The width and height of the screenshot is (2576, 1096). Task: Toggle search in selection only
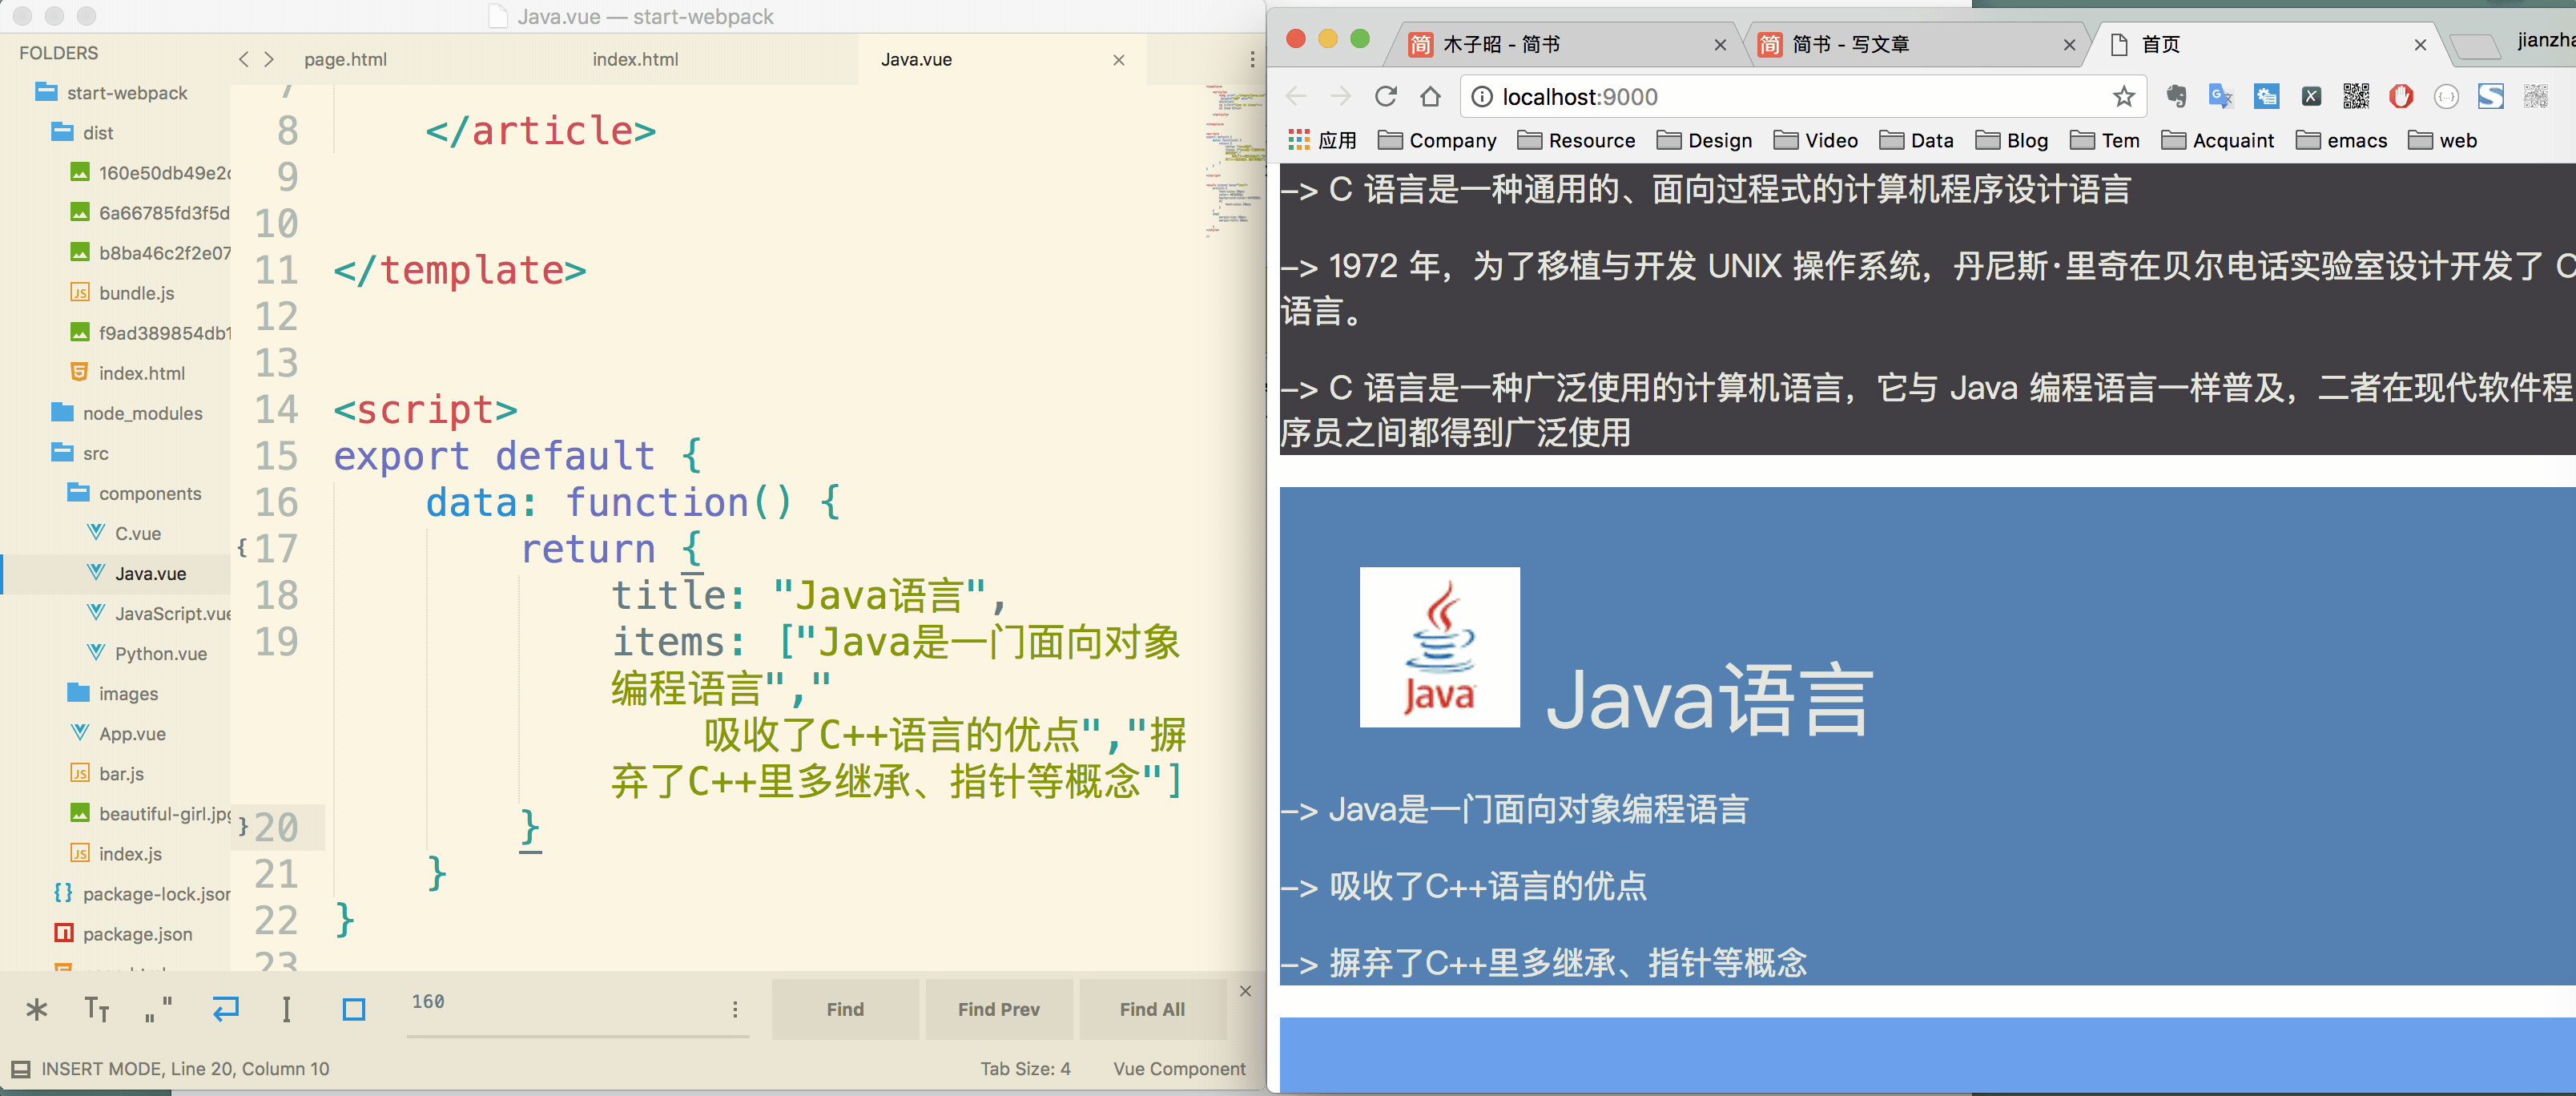(x=287, y=1009)
